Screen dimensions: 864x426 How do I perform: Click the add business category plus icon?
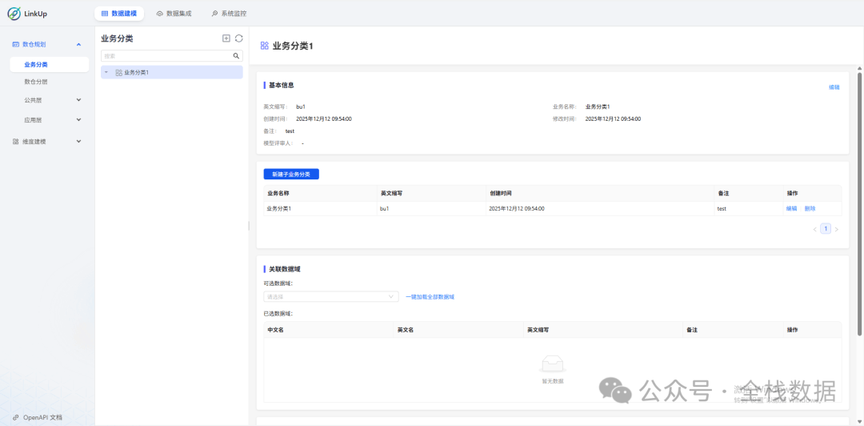click(x=226, y=38)
